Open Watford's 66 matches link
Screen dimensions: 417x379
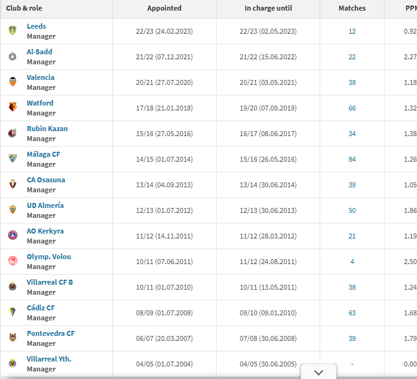tap(352, 108)
